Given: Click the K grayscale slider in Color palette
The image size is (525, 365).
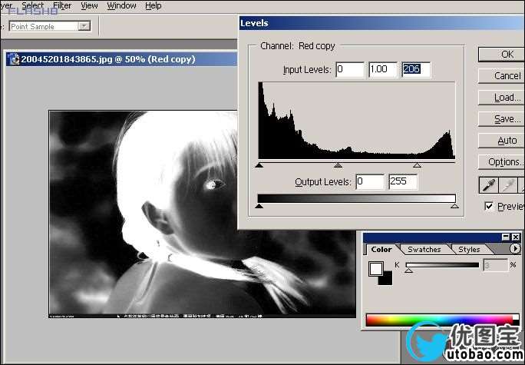Looking at the screenshot, I should 442,265.
